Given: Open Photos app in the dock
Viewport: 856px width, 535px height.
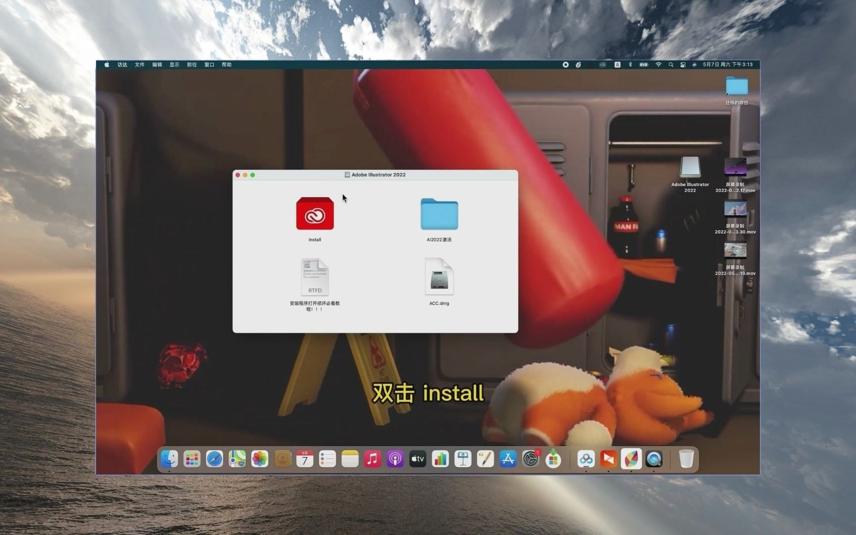Looking at the screenshot, I should pos(260,459).
